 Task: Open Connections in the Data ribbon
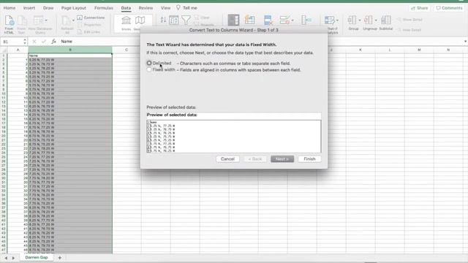[x=91, y=18]
